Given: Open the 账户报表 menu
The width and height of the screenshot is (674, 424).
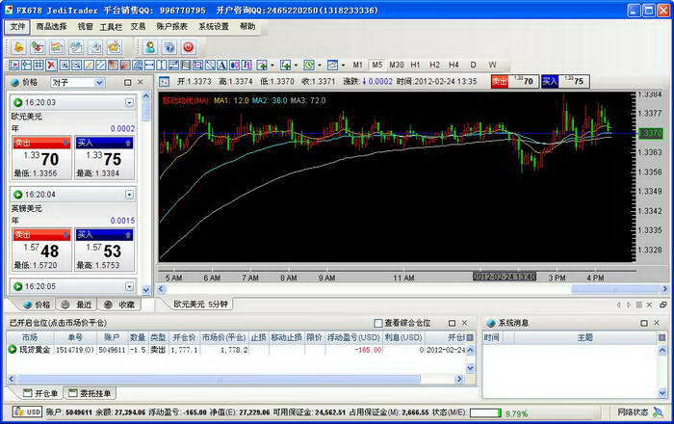Looking at the screenshot, I should (x=170, y=27).
